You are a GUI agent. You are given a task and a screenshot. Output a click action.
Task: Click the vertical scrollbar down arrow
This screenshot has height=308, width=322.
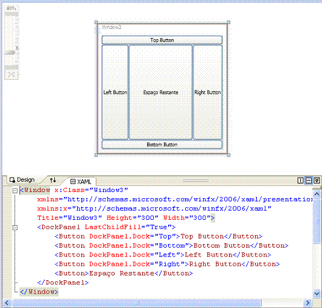317,294
